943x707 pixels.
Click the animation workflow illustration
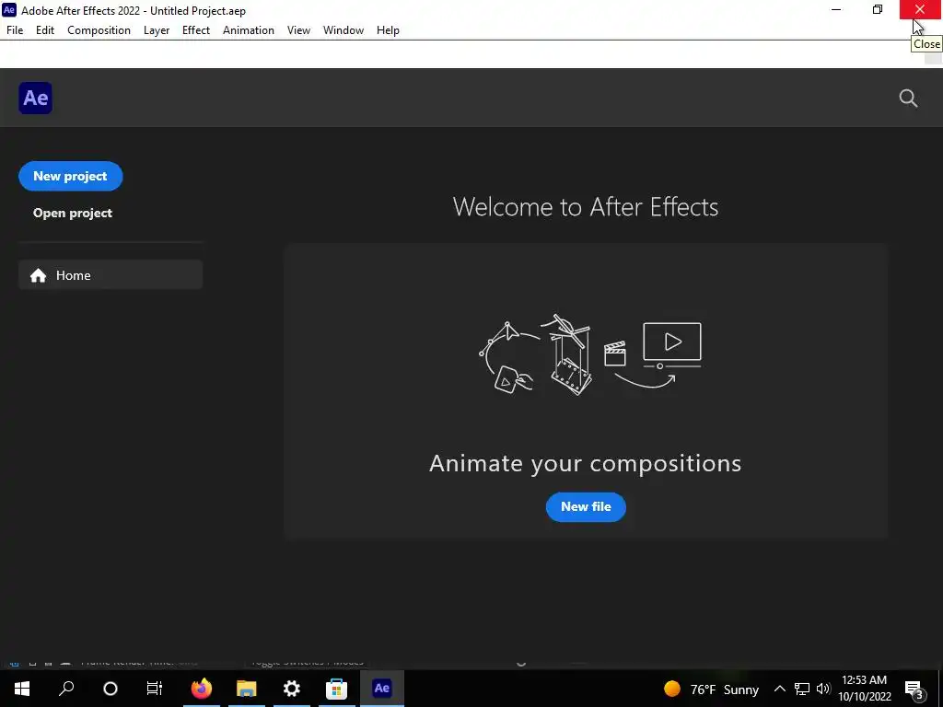tap(590, 354)
